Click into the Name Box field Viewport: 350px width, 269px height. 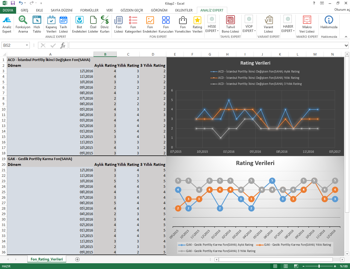tap(13, 45)
